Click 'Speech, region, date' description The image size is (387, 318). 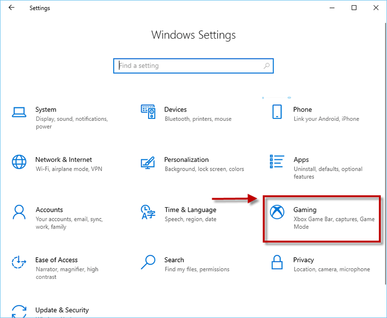click(x=190, y=219)
